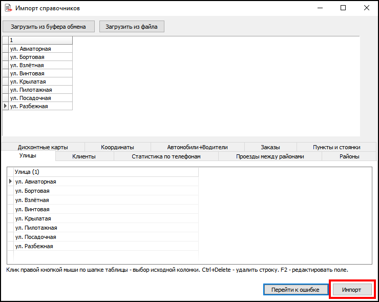
Task: Select ул. Разбежная row in the lower table
Action: pos(106,246)
